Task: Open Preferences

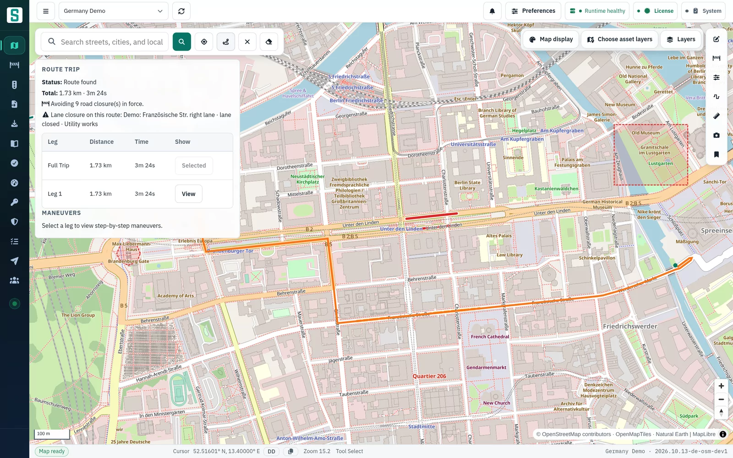Action: click(x=533, y=11)
